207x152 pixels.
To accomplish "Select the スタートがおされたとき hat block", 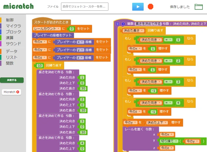I will [51, 21].
